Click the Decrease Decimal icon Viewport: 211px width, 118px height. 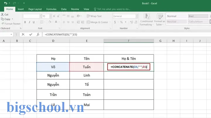point(136,22)
